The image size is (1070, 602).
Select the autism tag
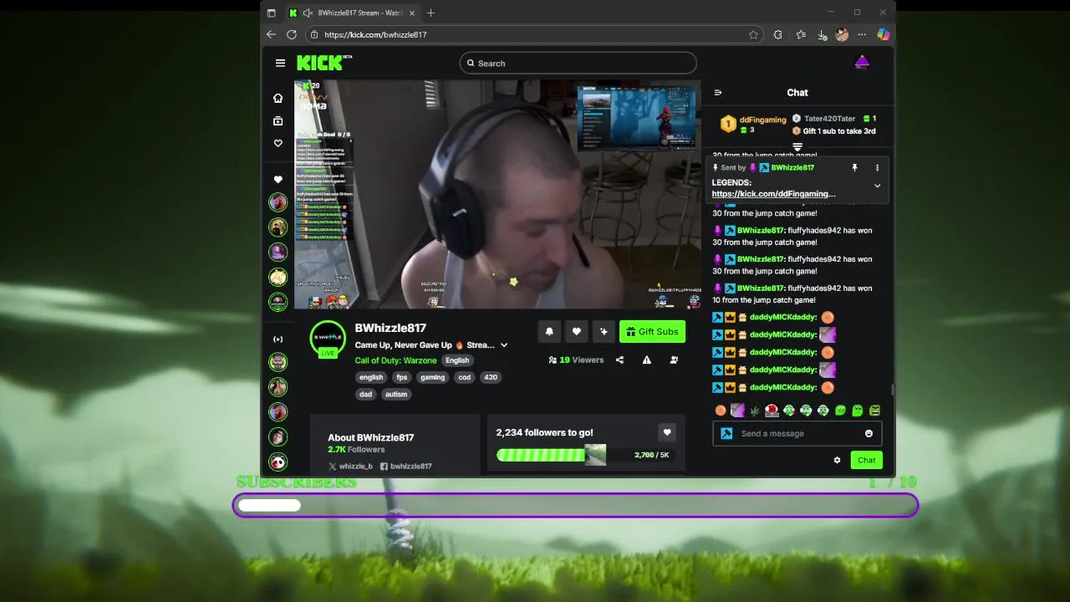[x=396, y=395]
